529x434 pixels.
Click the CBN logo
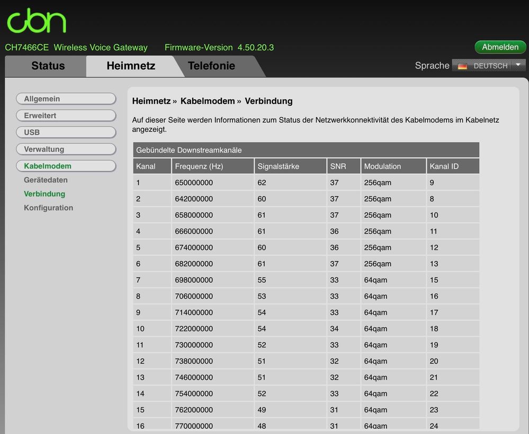click(x=37, y=21)
